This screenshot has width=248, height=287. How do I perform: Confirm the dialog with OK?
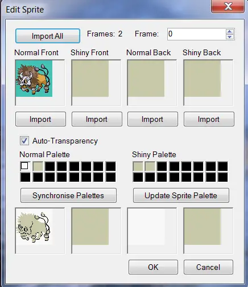pyautogui.click(x=153, y=267)
